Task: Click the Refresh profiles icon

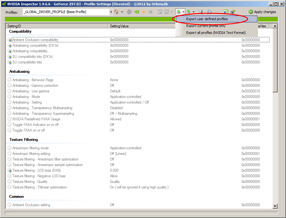Action: [x=129, y=12]
